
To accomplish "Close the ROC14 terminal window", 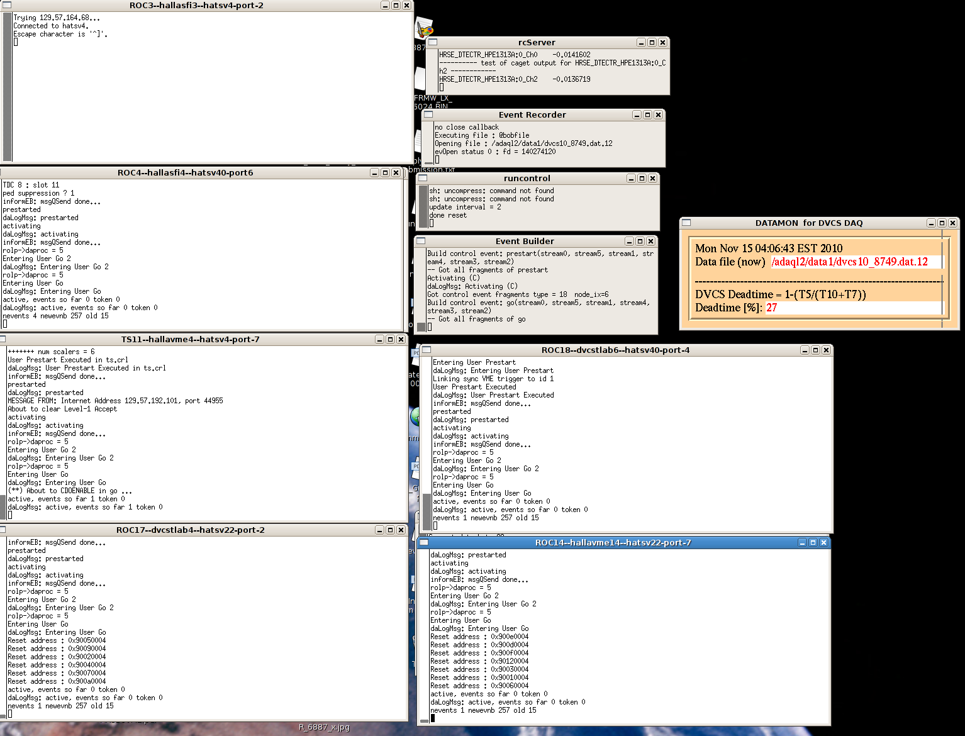I will coord(823,542).
